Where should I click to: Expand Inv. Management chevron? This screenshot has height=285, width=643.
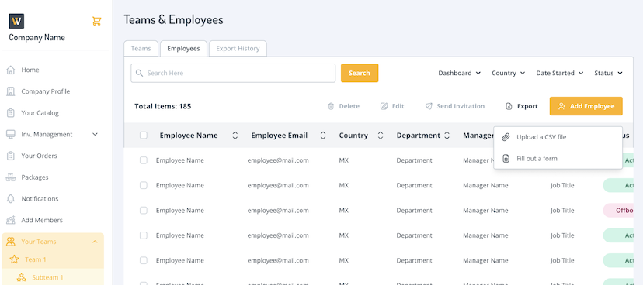tap(96, 135)
